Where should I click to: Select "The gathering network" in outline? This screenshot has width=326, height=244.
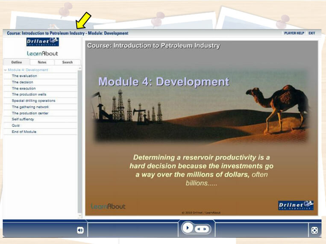coord(30,107)
